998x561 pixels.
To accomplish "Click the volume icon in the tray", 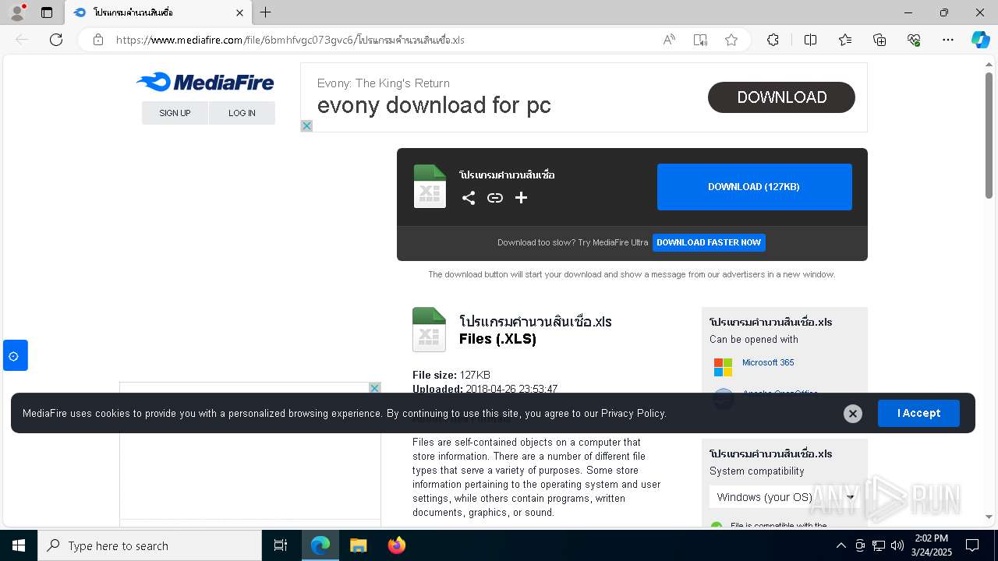I will click(897, 545).
